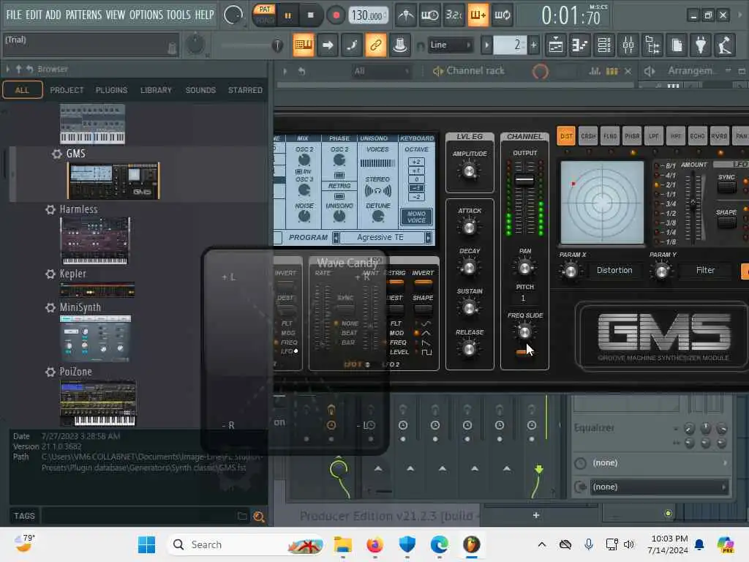Select the MiniSynth plugin in browser

click(x=80, y=307)
